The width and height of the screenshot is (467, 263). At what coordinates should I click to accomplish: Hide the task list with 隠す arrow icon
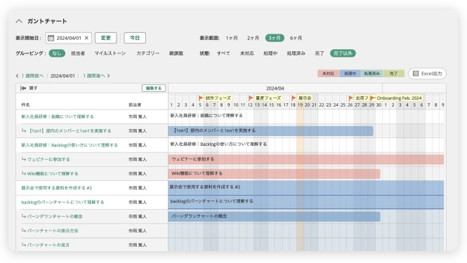tap(23, 88)
